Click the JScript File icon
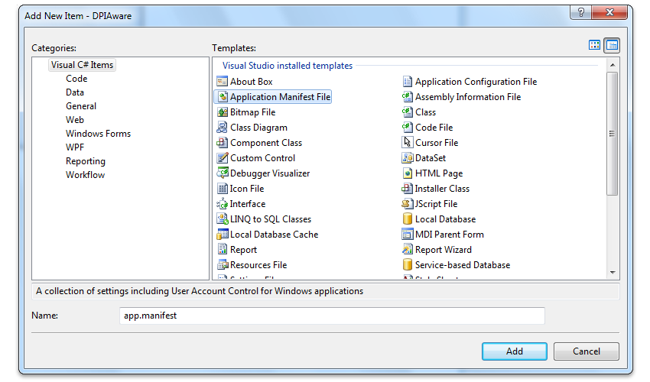Screen dimensions: 650x382 tap(408, 204)
